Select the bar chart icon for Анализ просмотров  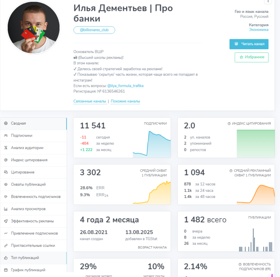pyautogui.click(x=6, y=209)
